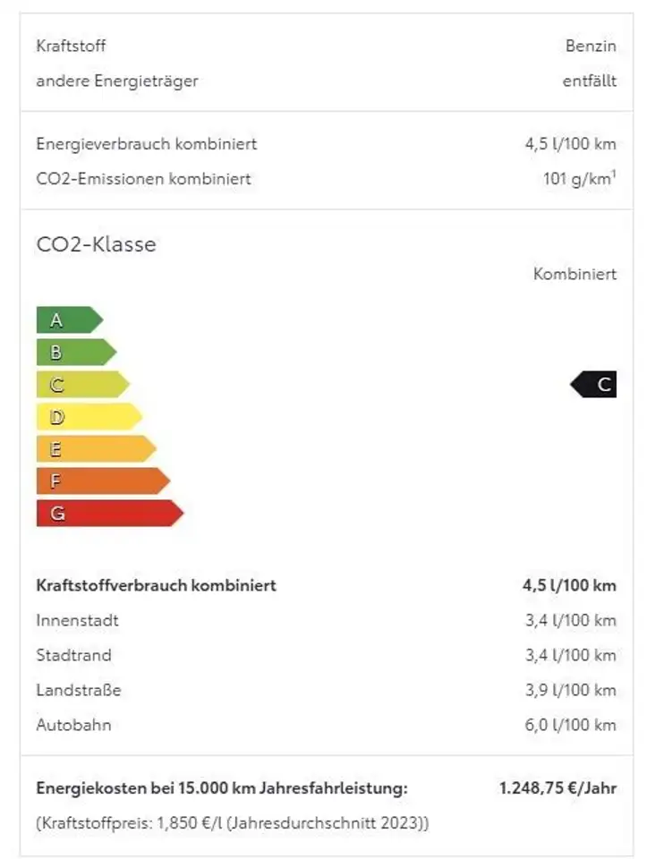Click the 101 g/km footnote value

(578, 178)
